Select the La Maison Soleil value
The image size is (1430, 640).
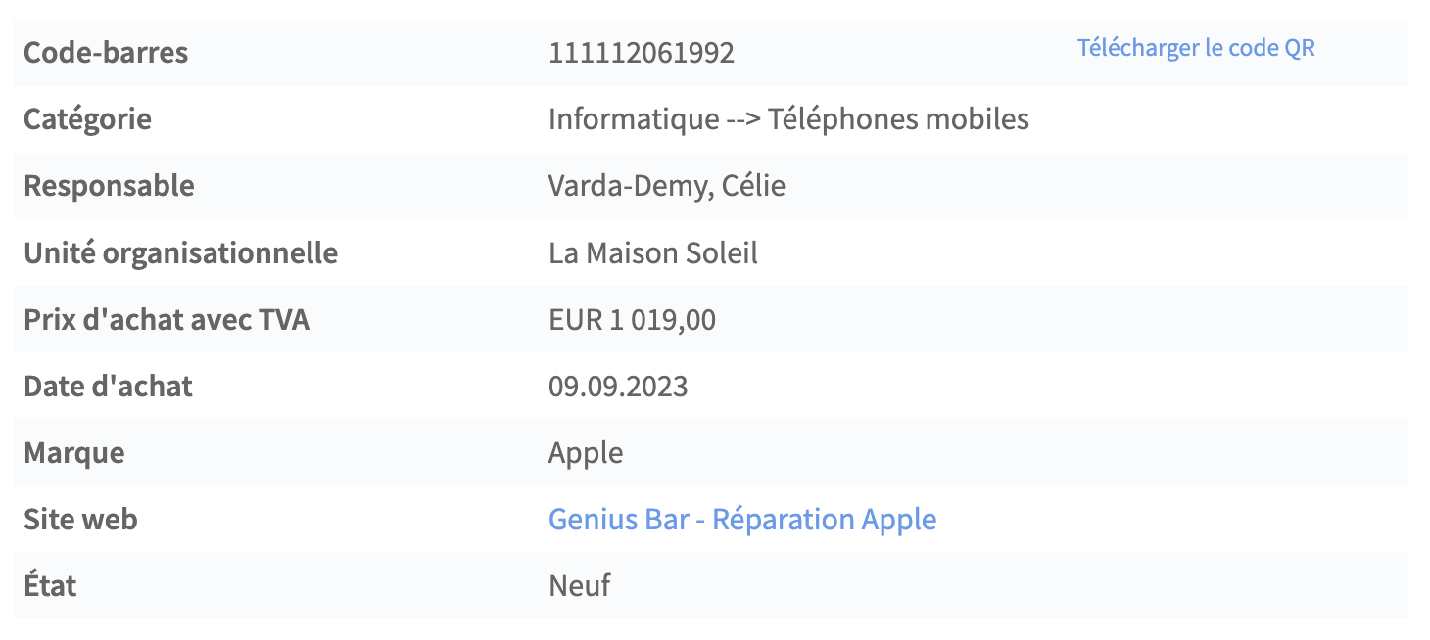click(x=653, y=252)
